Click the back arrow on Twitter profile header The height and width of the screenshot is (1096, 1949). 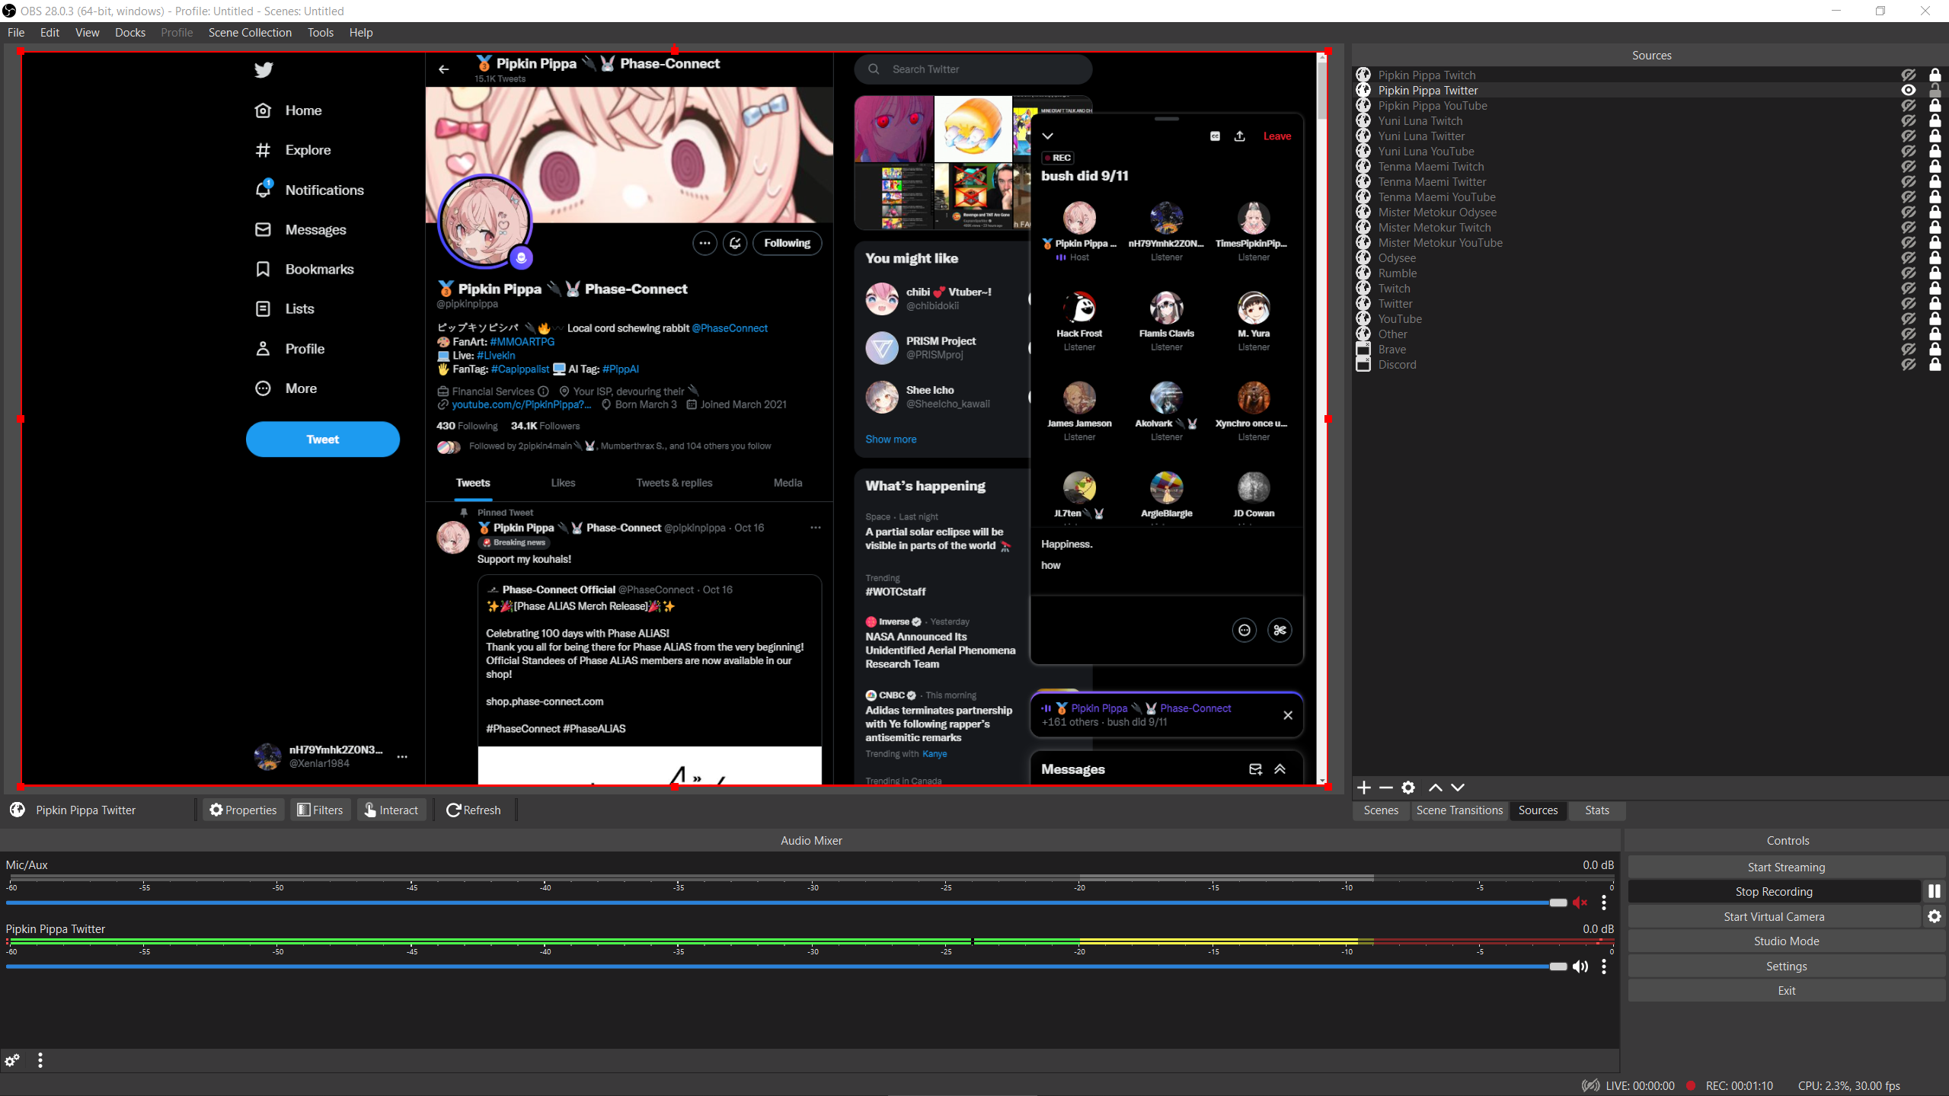point(444,69)
